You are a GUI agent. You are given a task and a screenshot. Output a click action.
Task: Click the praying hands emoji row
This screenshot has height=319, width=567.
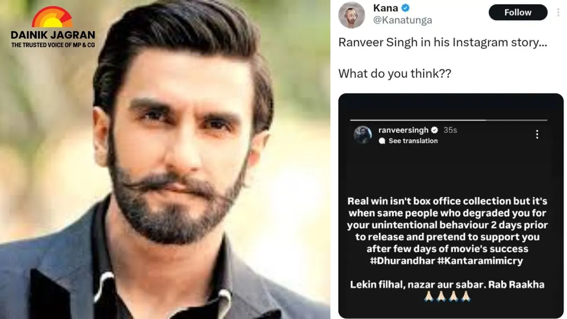(x=447, y=296)
